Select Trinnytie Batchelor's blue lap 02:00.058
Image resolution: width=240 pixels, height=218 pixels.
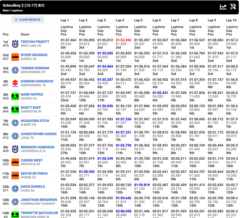pyautogui.click(x=123, y=211)
